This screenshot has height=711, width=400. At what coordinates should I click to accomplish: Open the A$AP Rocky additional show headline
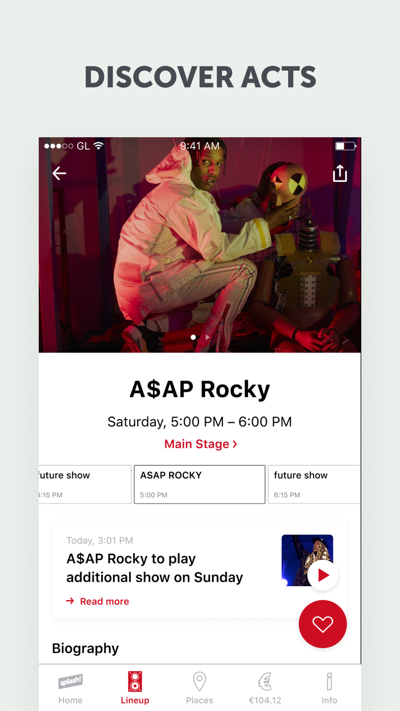pos(154,568)
